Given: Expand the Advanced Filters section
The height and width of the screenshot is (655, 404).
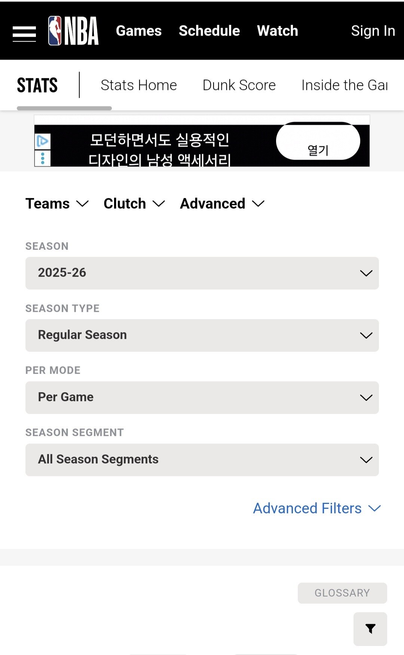Looking at the screenshot, I should click(316, 508).
